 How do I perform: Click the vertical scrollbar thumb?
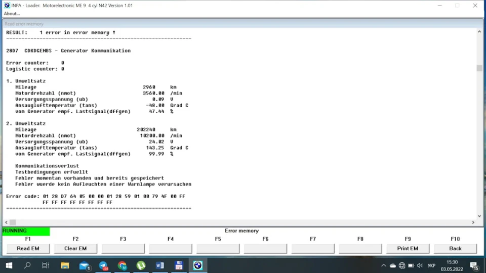[x=479, y=68]
